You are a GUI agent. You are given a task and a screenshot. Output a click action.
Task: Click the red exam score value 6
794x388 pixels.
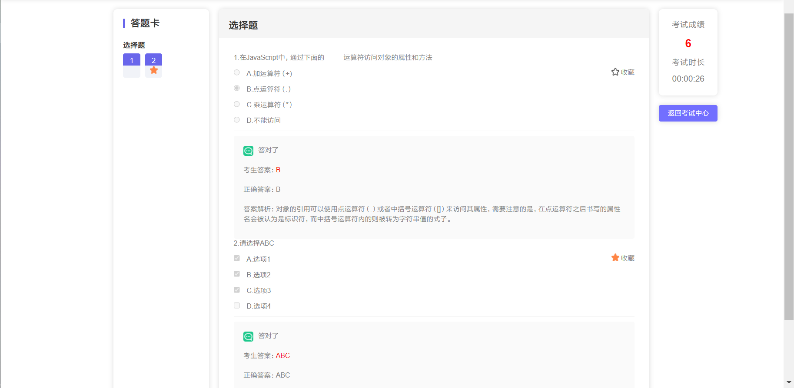688,43
